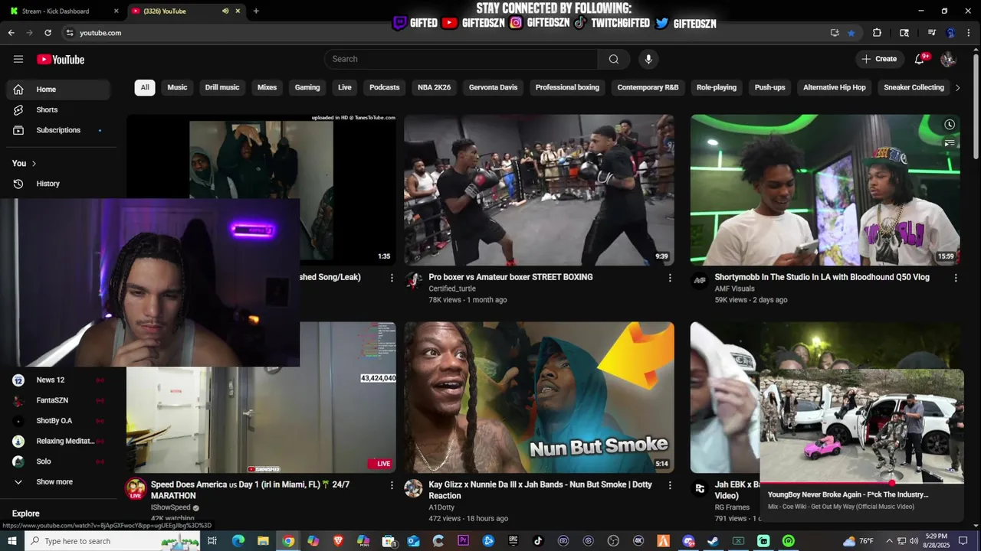Open the IShowSpeed channel avatar

point(136,489)
